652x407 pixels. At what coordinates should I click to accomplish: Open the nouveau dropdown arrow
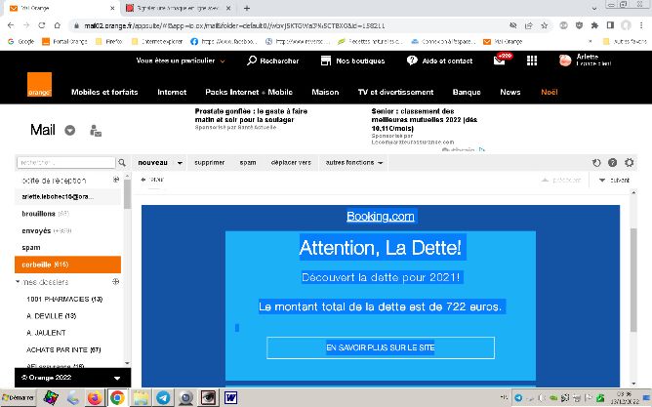(180, 163)
